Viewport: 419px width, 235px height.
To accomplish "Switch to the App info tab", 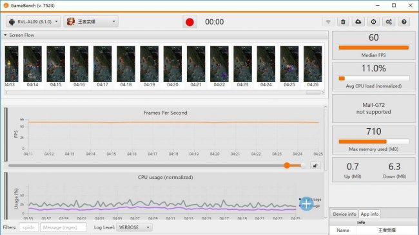I will (369, 214).
